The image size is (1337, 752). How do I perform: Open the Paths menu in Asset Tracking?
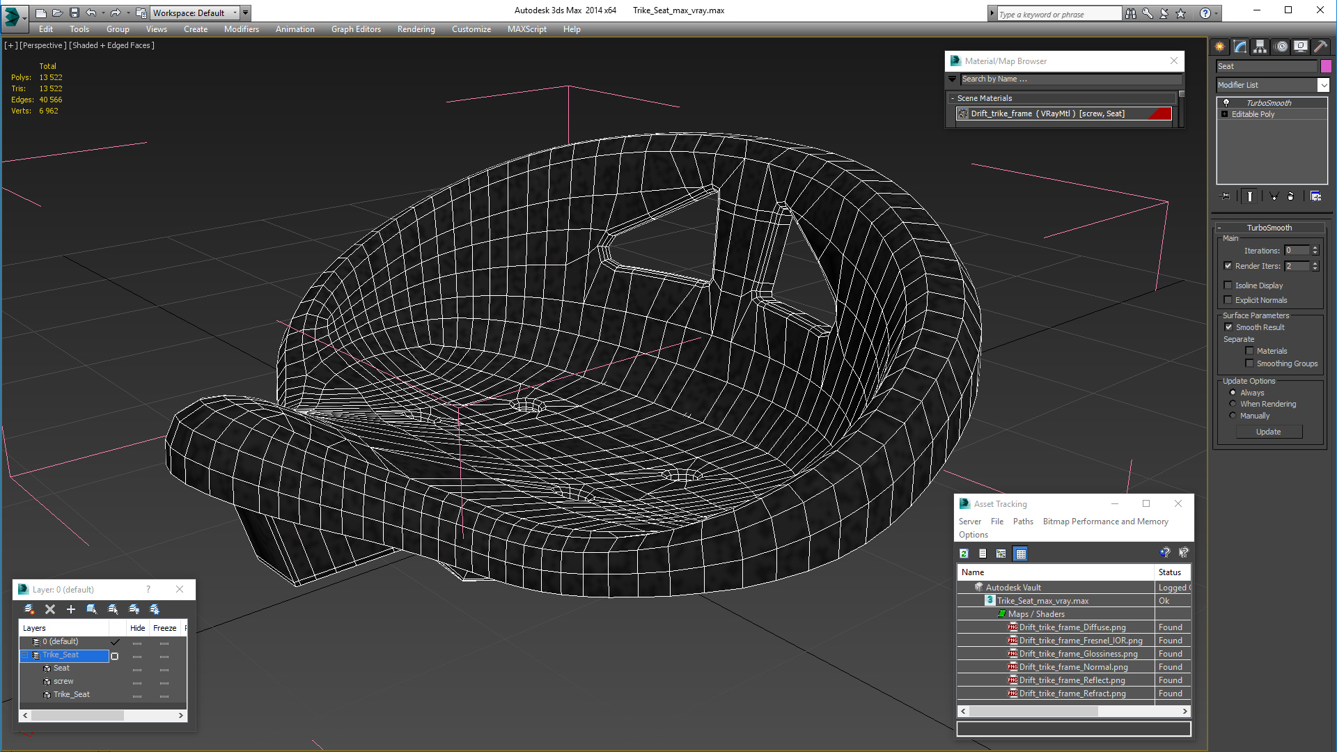pos(1023,521)
